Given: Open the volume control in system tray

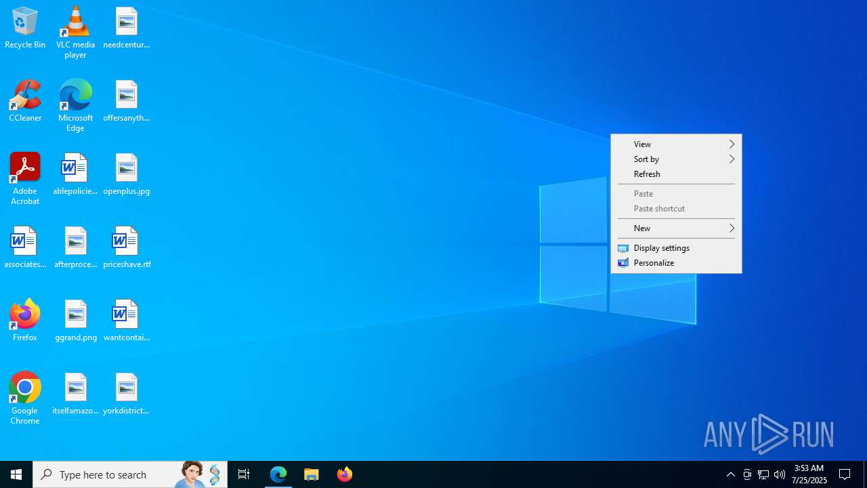Looking at the screenshot, I should (780, 474).
